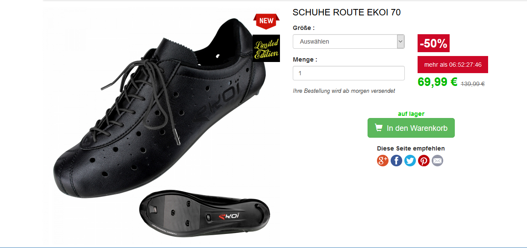
Task: Select the green 69,99 € price
Action: (438, 82)
